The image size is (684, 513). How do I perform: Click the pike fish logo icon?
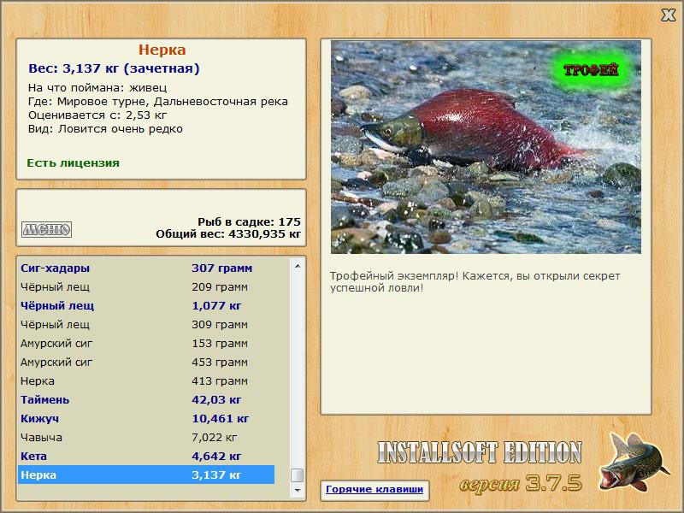[x=634, y=462]
